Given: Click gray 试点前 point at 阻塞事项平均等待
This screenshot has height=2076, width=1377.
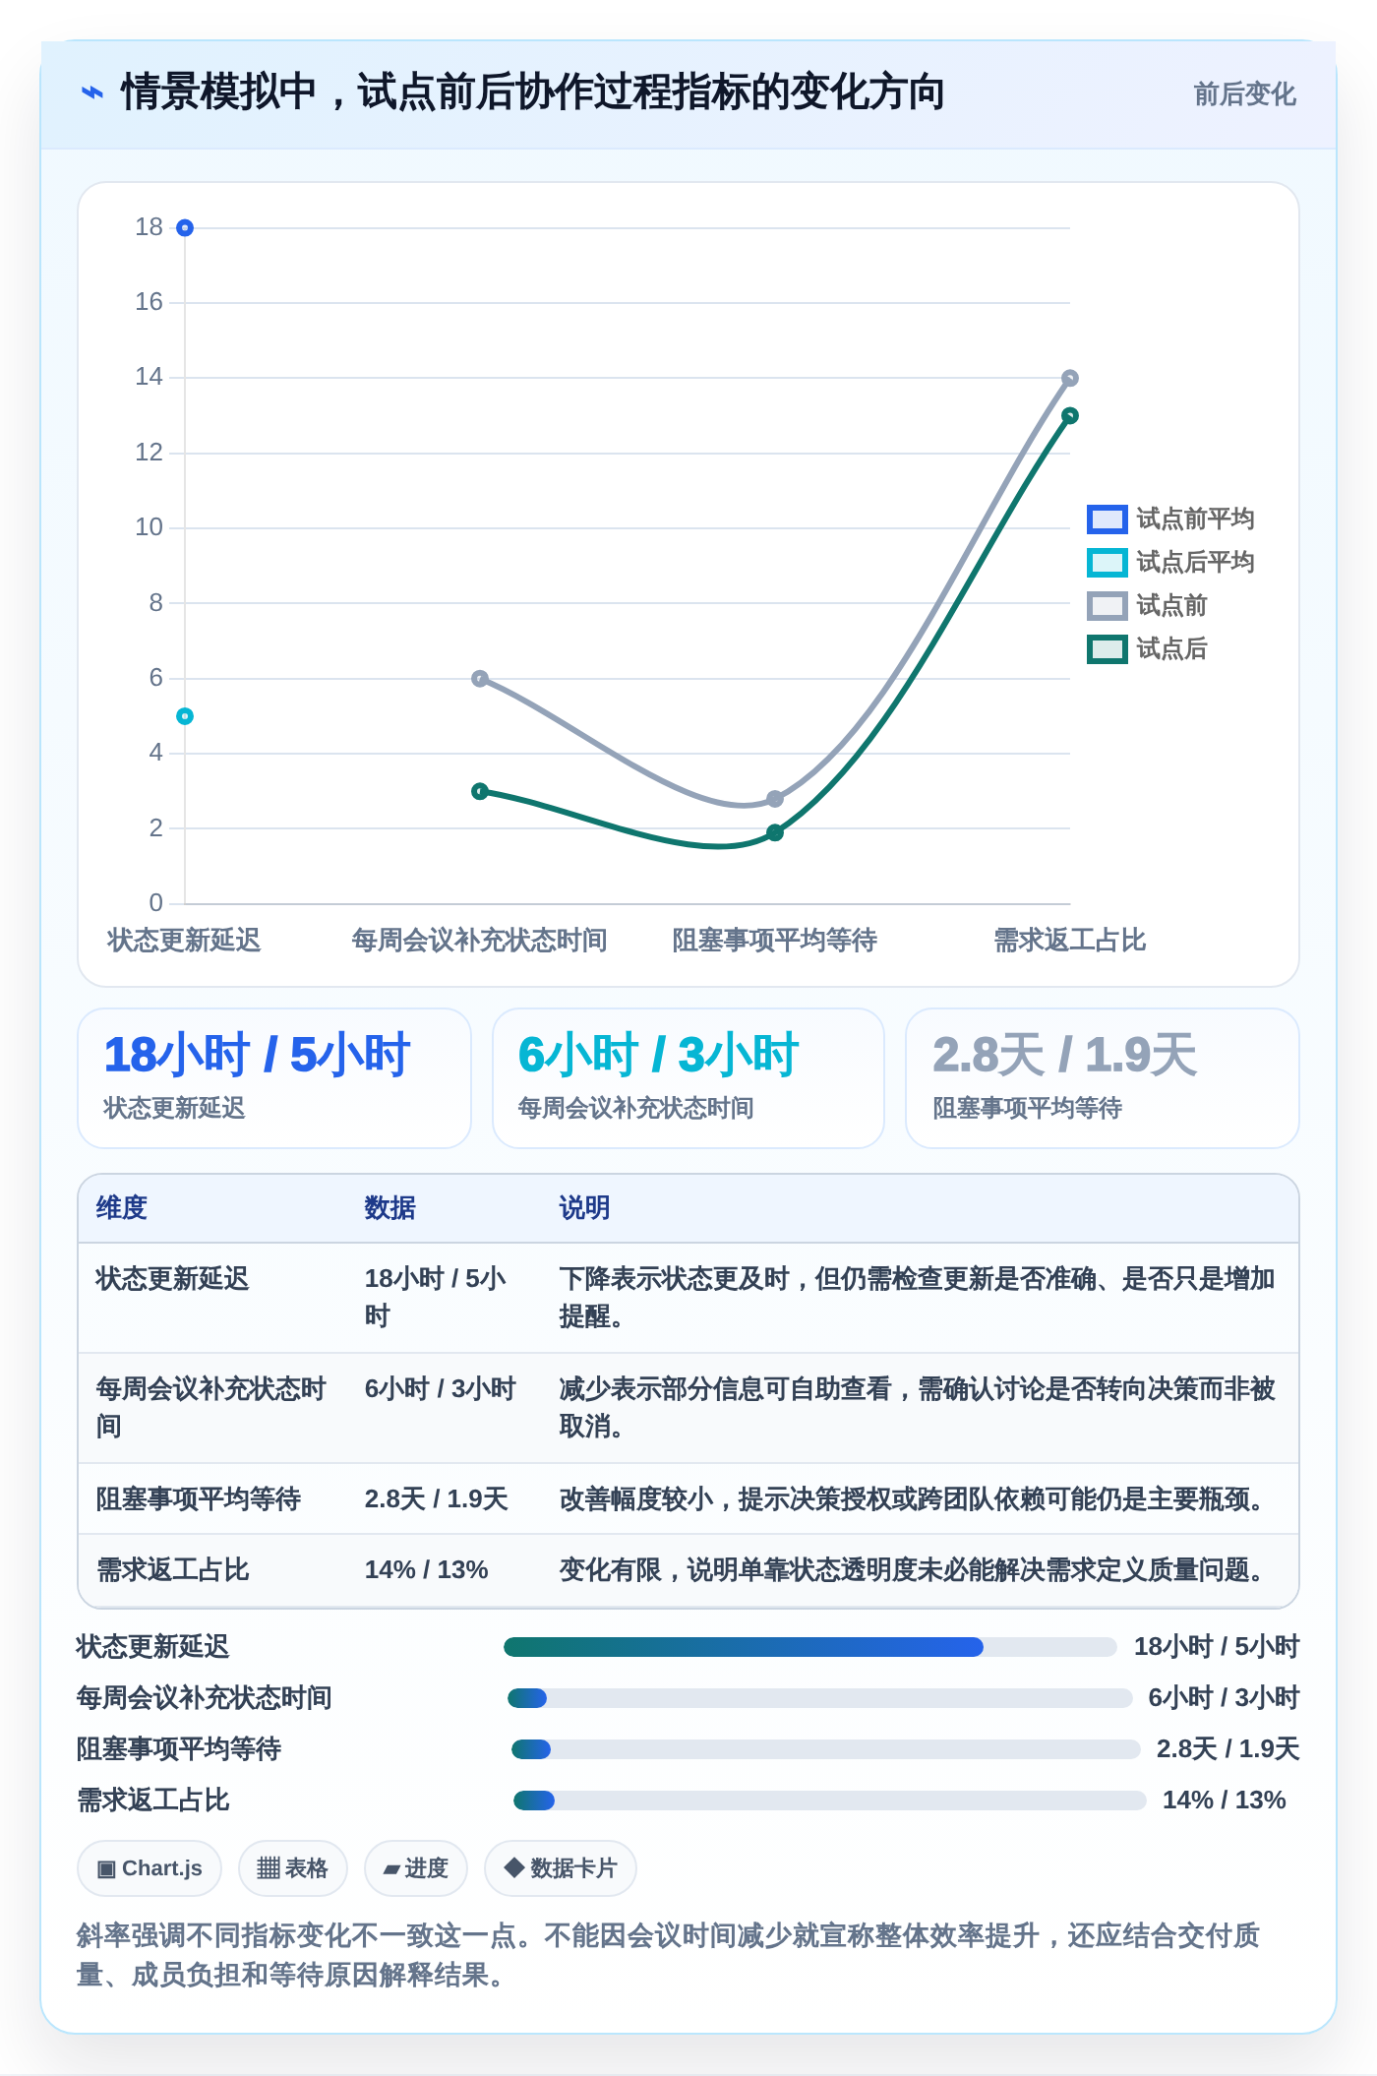Looking at the screenshot, I should tap(775, 799).
